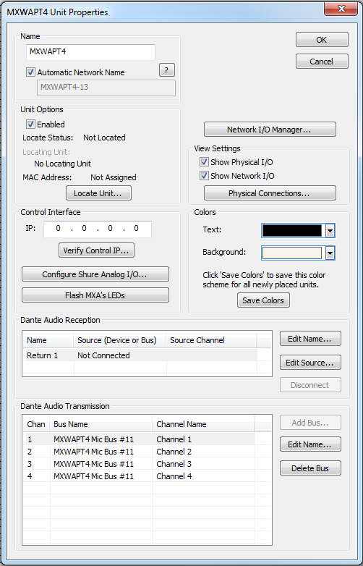Click the Edit Source button
The image size is (363, 566).
[310, 363]
